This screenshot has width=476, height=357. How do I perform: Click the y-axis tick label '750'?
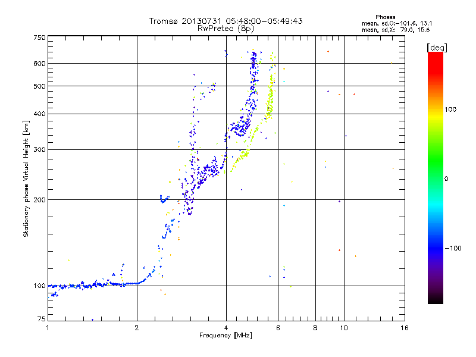coord(39,37)
